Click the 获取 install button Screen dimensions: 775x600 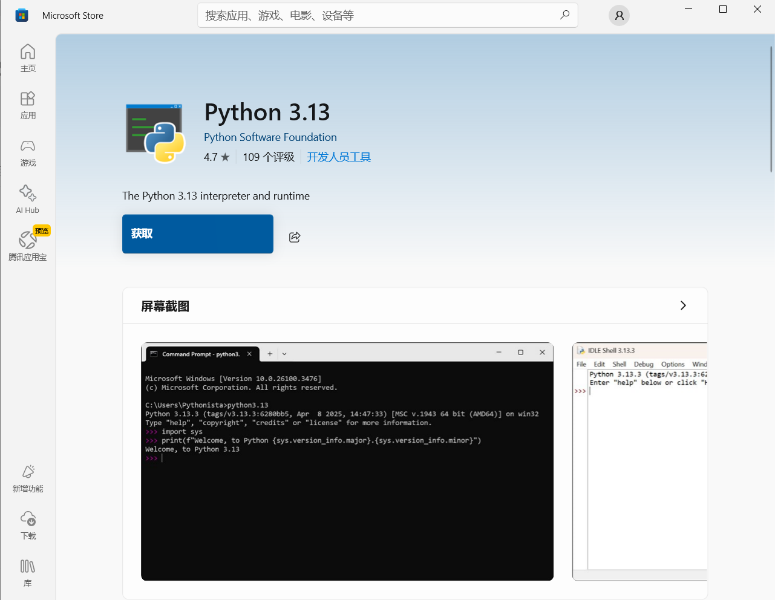tap(197, 233)
